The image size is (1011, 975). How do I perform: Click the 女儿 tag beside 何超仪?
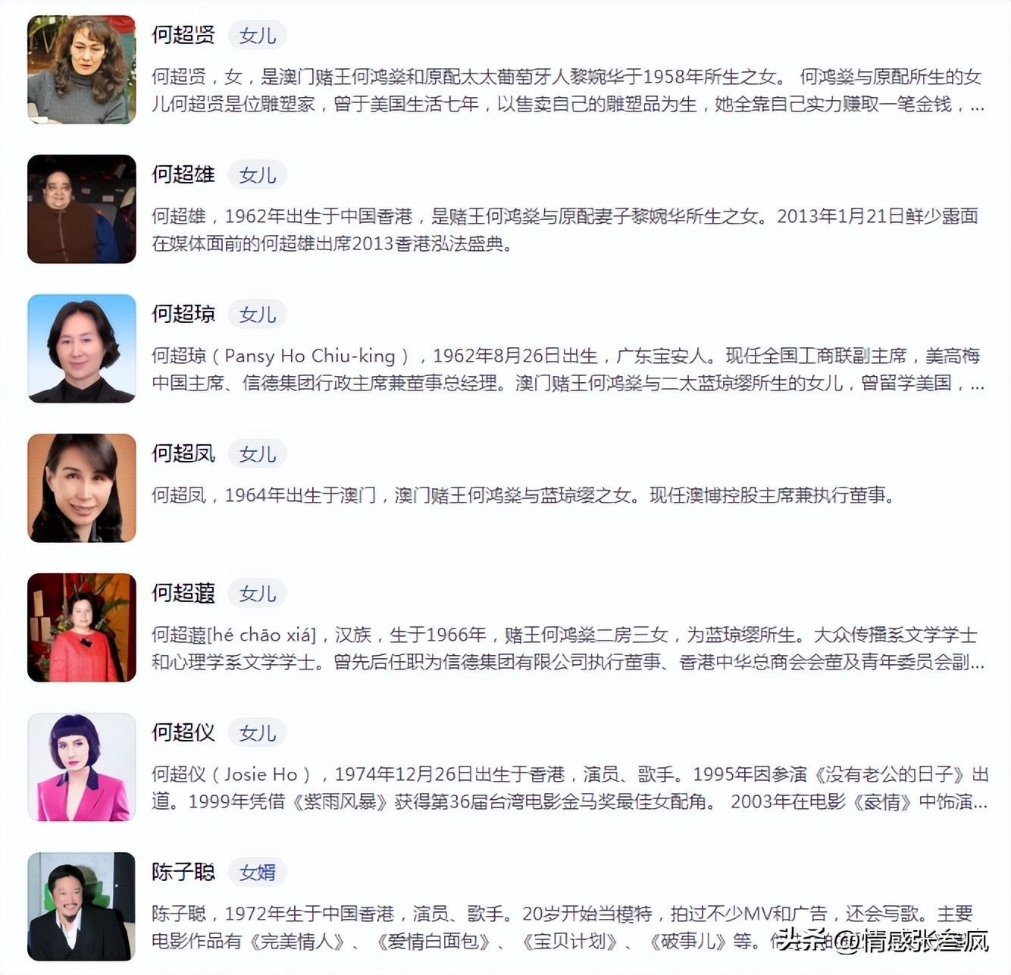258,733
